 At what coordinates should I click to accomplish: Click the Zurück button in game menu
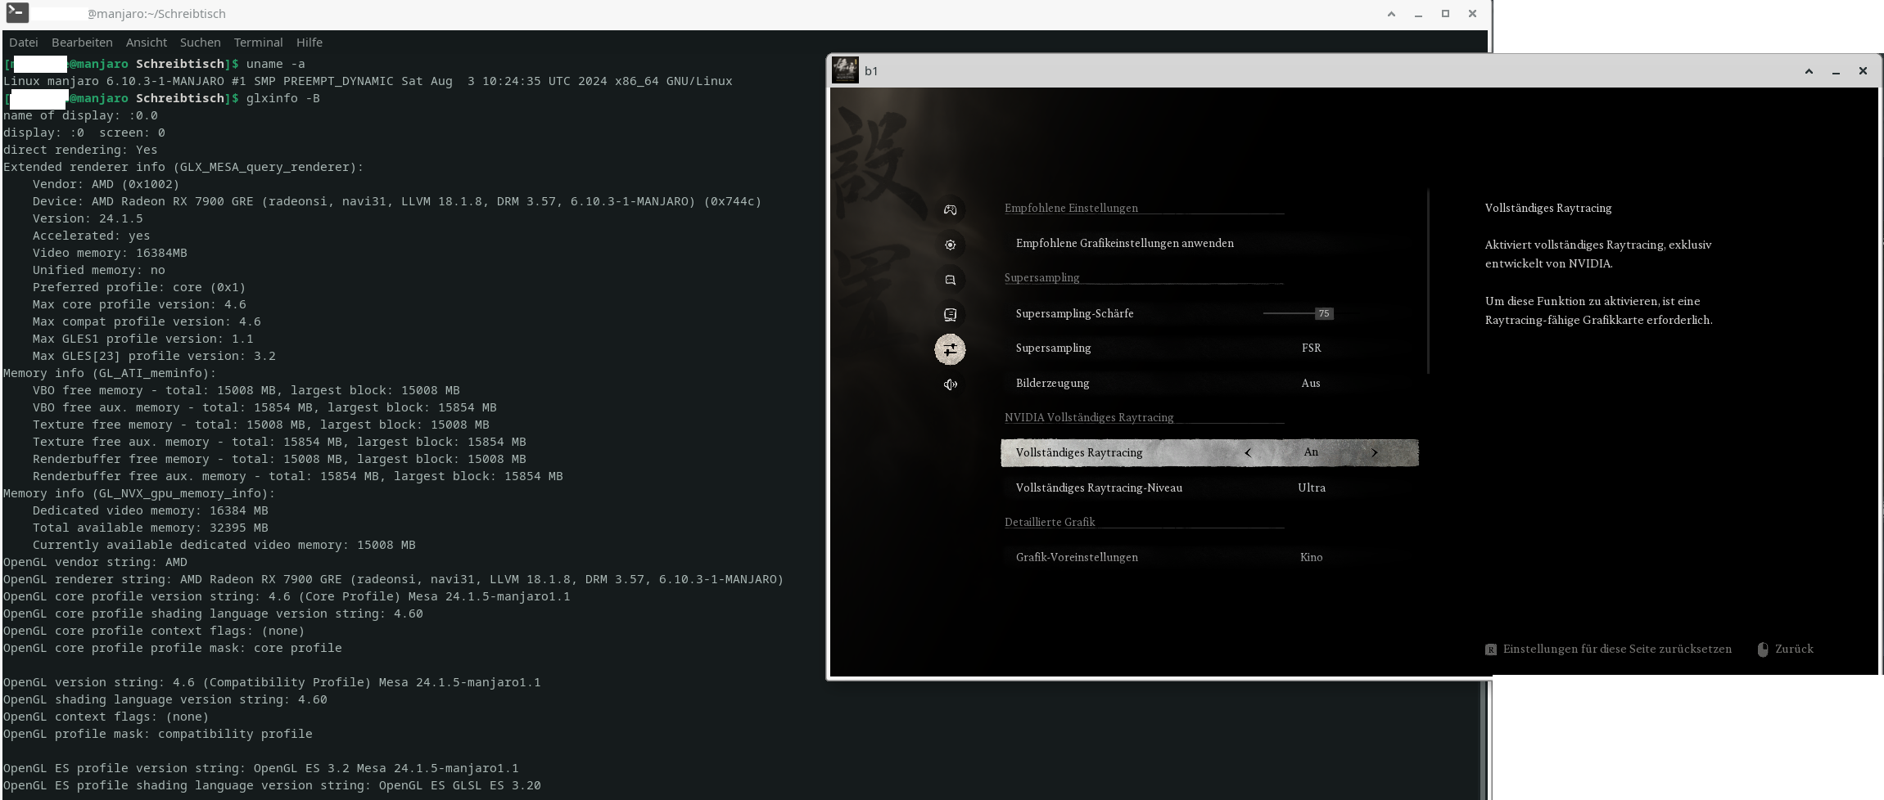click(1794, 649)
